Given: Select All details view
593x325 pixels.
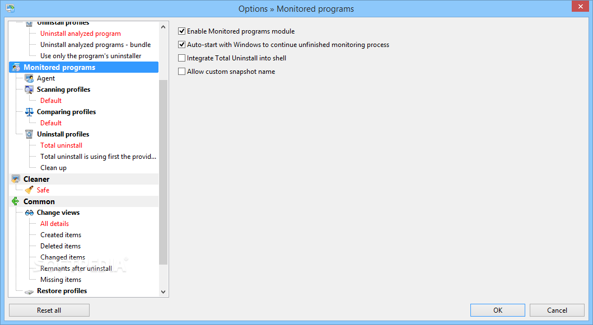Looking at the screenshot, I should tap(54, 224).
